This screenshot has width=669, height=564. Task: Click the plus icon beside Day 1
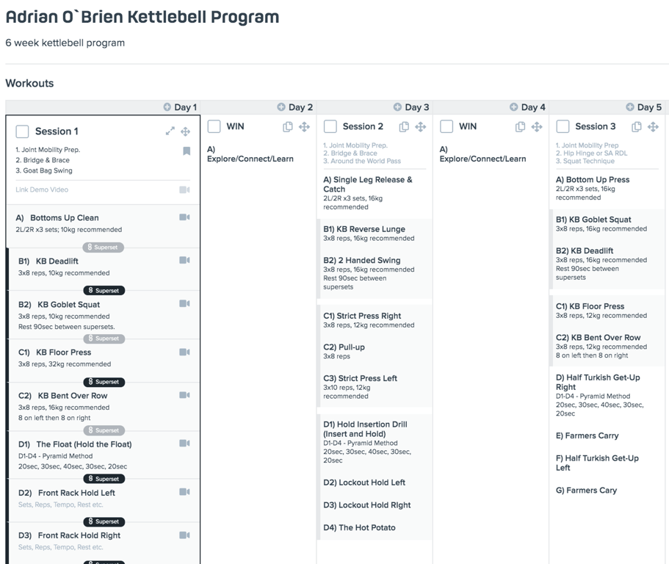(167, 107)
